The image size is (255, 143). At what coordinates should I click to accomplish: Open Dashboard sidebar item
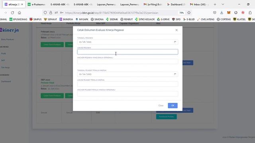tap(6, 81)
